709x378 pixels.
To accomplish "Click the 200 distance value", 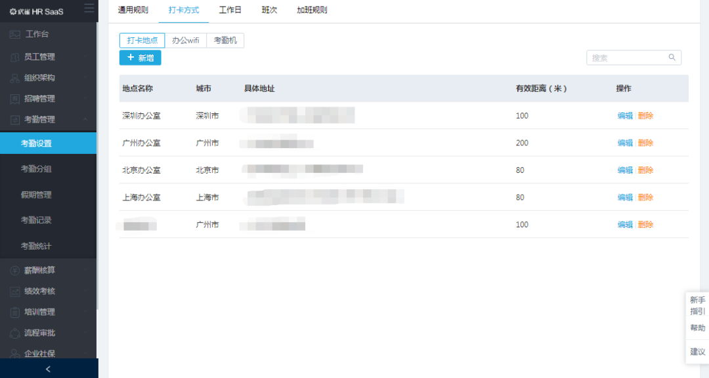I will point(522,143).
